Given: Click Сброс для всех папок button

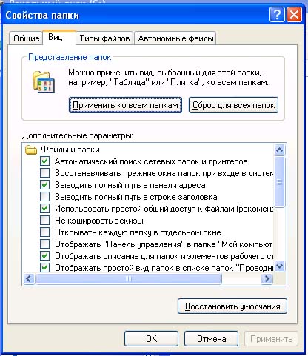Looking at the screenshot, I should (x=233, y=105).
